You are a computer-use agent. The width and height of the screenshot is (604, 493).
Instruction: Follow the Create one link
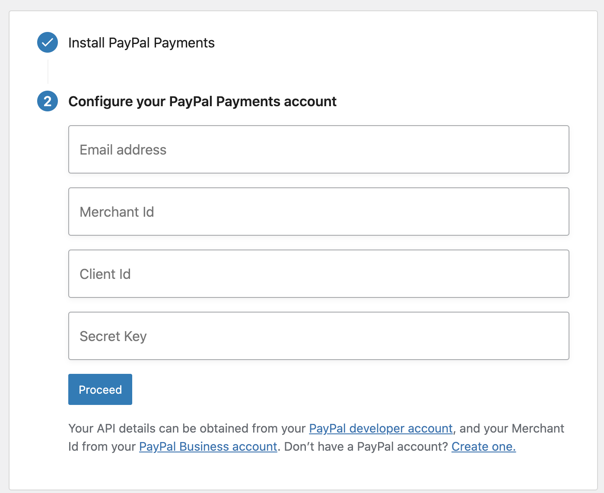pyautogui.click(x=484, y=446)
